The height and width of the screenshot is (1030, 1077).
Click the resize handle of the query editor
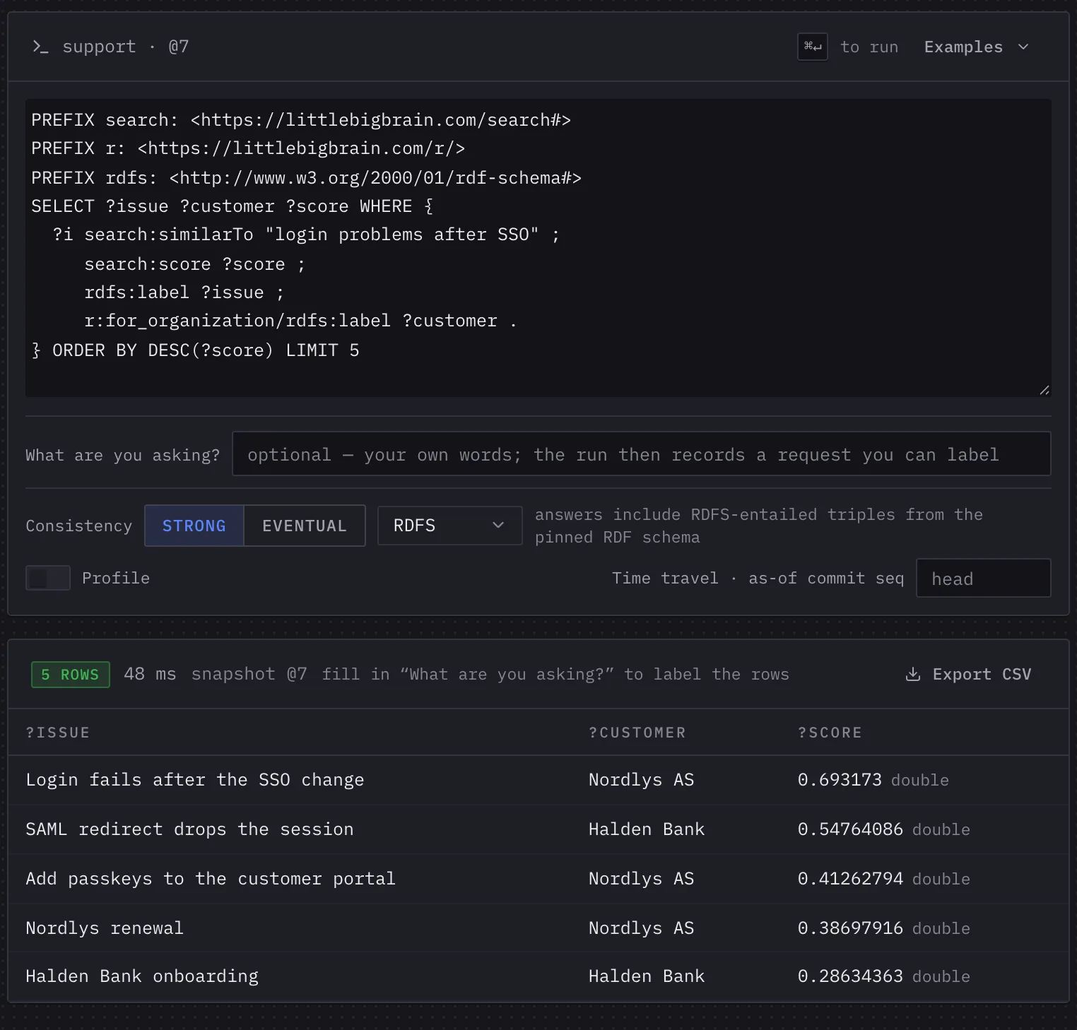click(x=1044, y=390)
